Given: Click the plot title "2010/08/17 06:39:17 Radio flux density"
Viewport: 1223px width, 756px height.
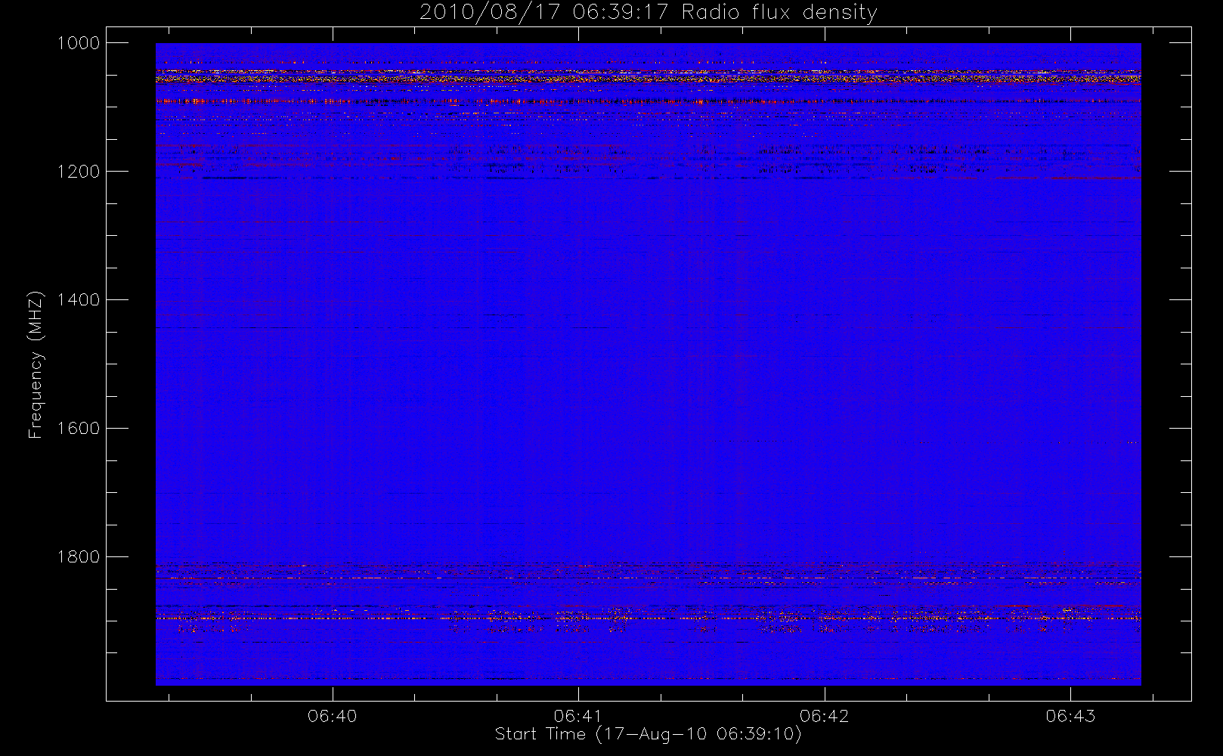Looking at the screenshot, I should coord(648,13).
